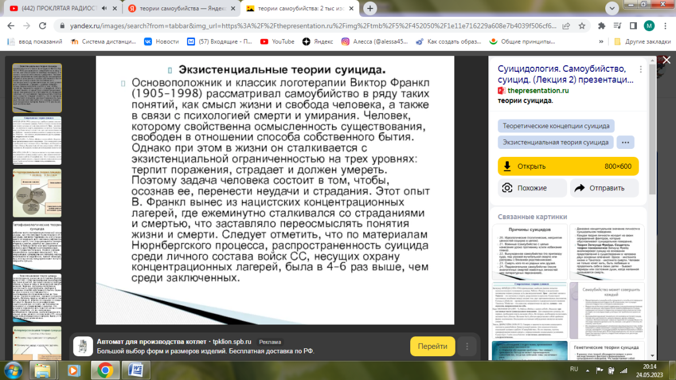
Task: Mute audio icon on YouTube tab
Action: [x=104, y=8]
